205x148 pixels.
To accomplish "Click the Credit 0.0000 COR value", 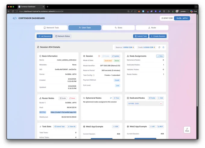I will pos(148,47).
